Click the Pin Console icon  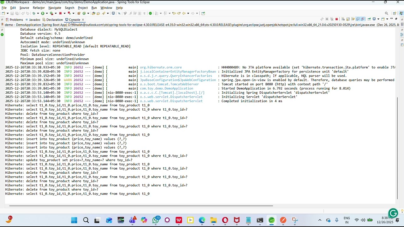point(369,19)
